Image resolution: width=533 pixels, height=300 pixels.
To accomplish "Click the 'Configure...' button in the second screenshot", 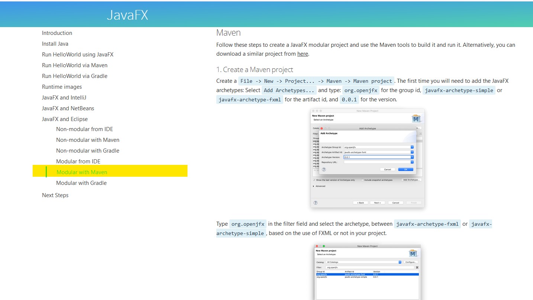I will pyautogui.click(x=411, y=262).
